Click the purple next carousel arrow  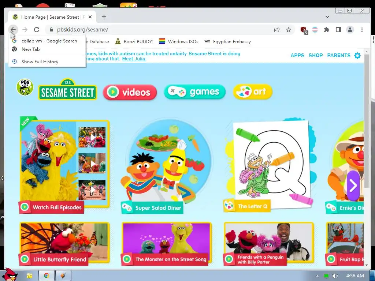point(353,186)
